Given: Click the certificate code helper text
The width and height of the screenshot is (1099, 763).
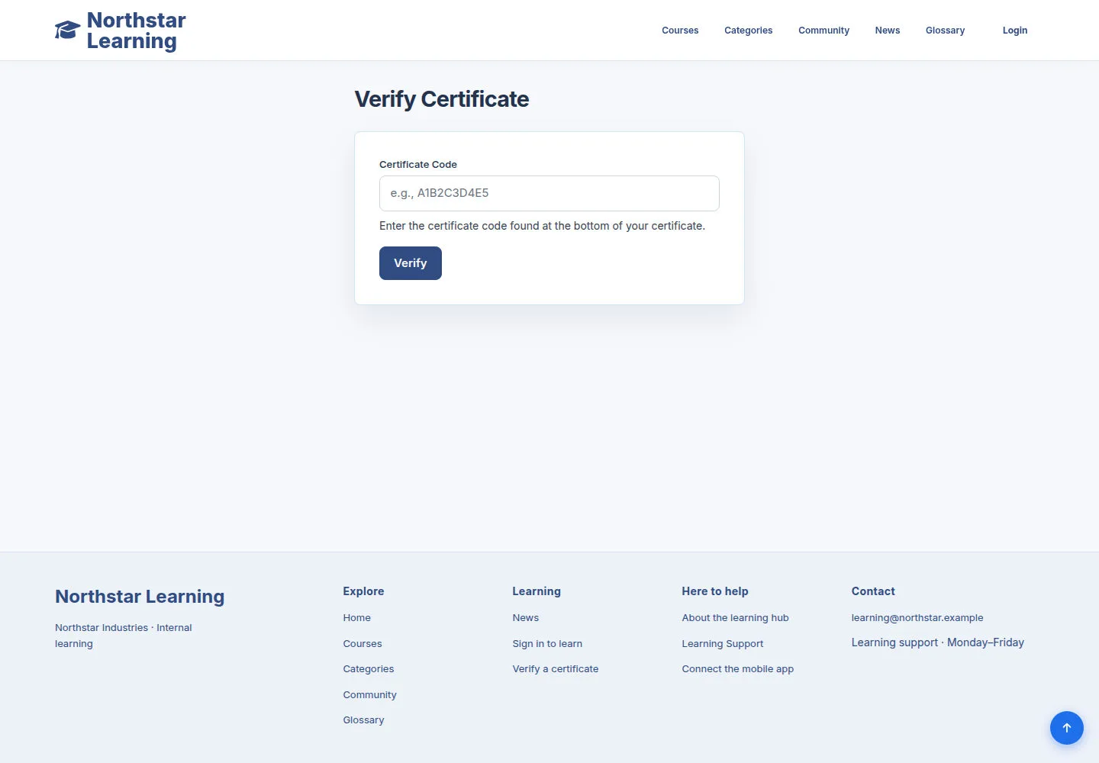Looking at the screenshot, I should pos(542,226).
